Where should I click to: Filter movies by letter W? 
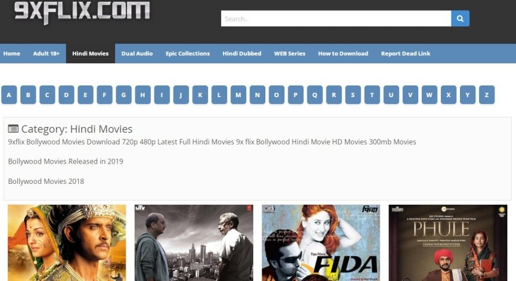click(x=429, y=95)
